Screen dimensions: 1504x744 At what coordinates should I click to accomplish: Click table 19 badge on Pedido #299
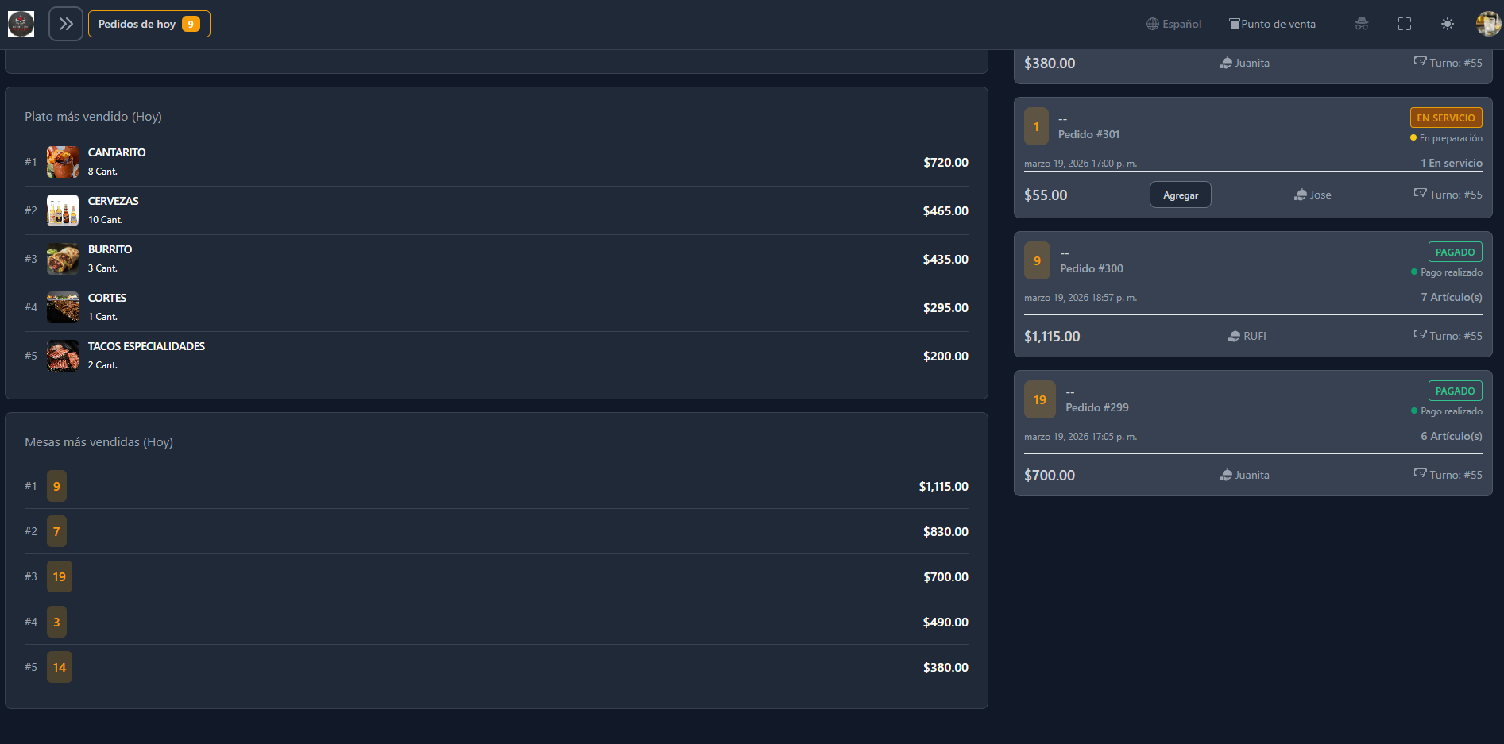[x=1039, y=399]
